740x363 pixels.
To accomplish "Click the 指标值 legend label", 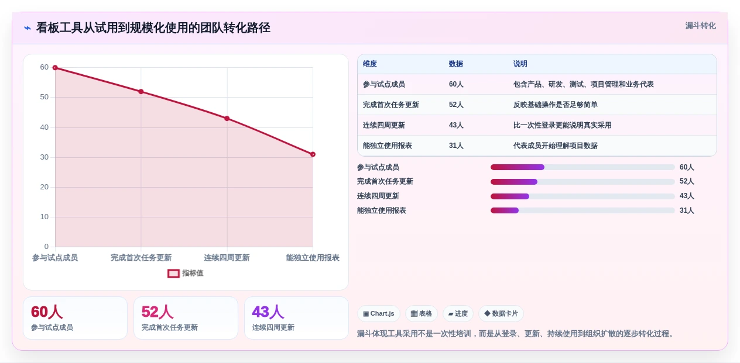I will coord(193,274).
